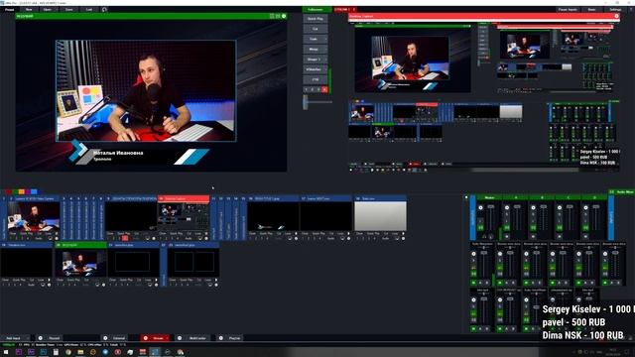Viewport: 635px width, 357px height.
Task: Click the green icon beside Audio Mixer
Action: (x=611, y=191)
